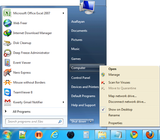Click in the Search programs and files box
The image size is (160, 140).
(x=34, y=122)
